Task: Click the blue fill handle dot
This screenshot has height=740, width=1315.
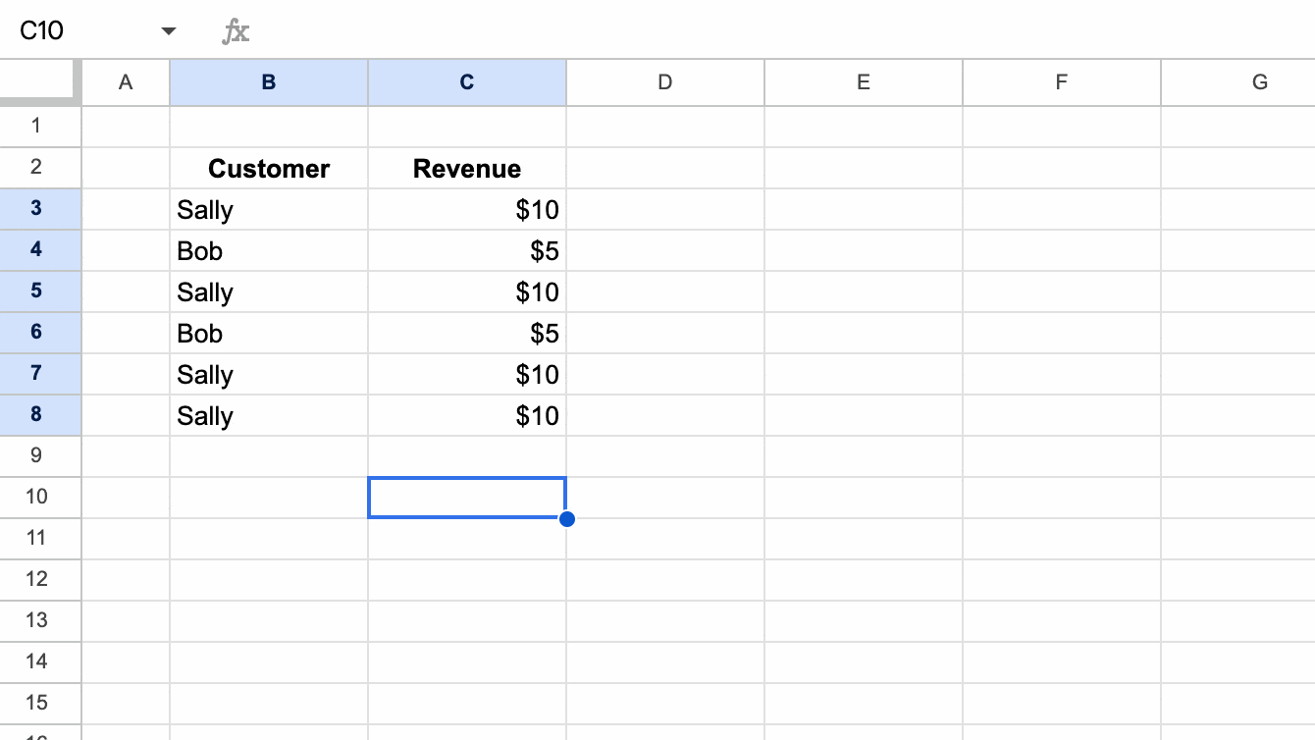Action: click(x=566, y=518)
